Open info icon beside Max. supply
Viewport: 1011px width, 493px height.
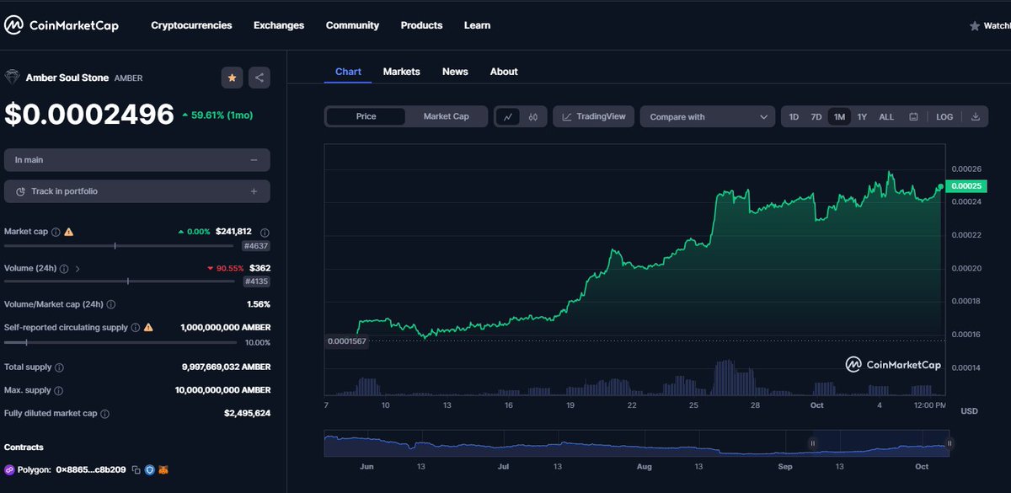(x=59, y=391)
